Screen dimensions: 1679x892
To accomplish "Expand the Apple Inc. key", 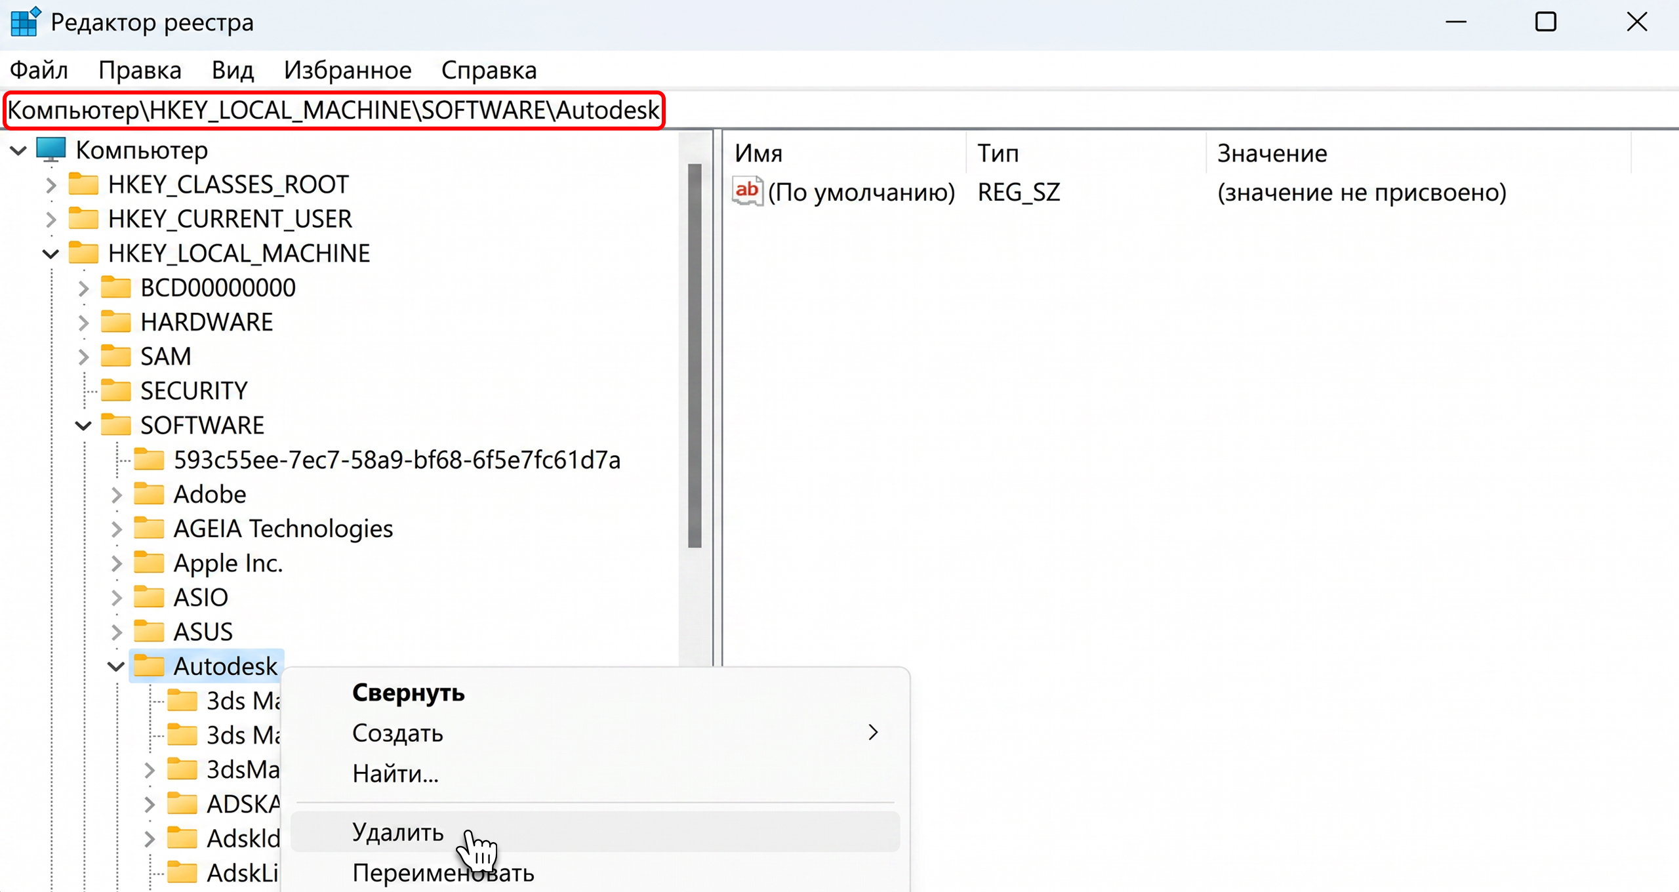I will 117,563.
